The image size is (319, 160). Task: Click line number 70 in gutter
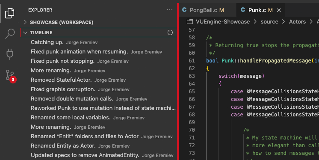192,130
